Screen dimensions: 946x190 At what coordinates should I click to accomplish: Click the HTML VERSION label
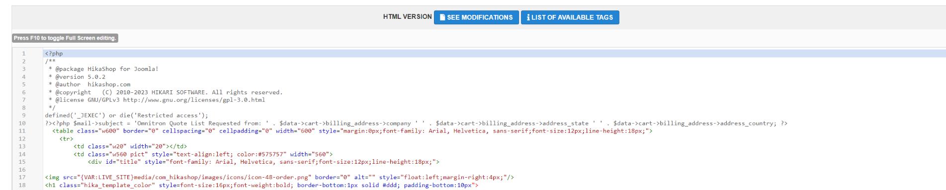[x=407, y=17]
